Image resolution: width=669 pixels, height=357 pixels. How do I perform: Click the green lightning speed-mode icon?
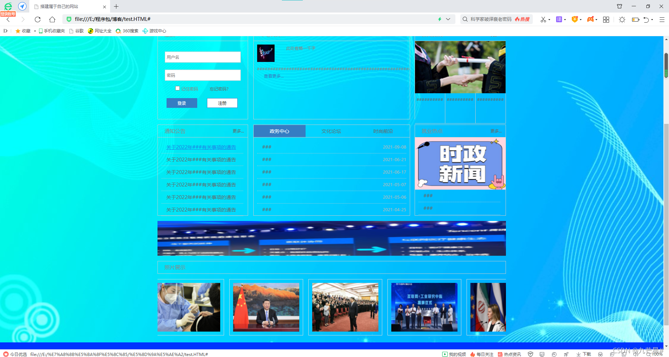[x=440, y=19]
